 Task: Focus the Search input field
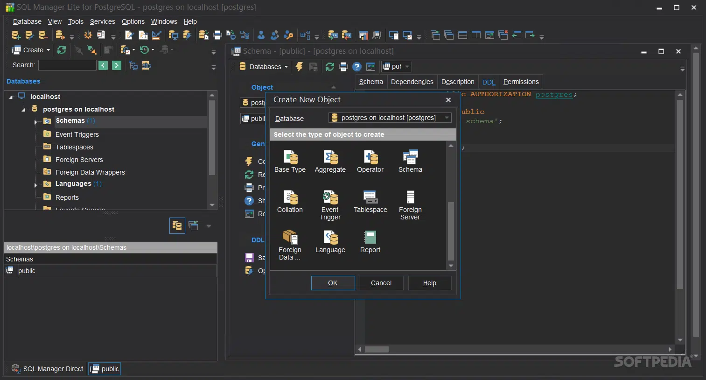(x=67, y=65)
